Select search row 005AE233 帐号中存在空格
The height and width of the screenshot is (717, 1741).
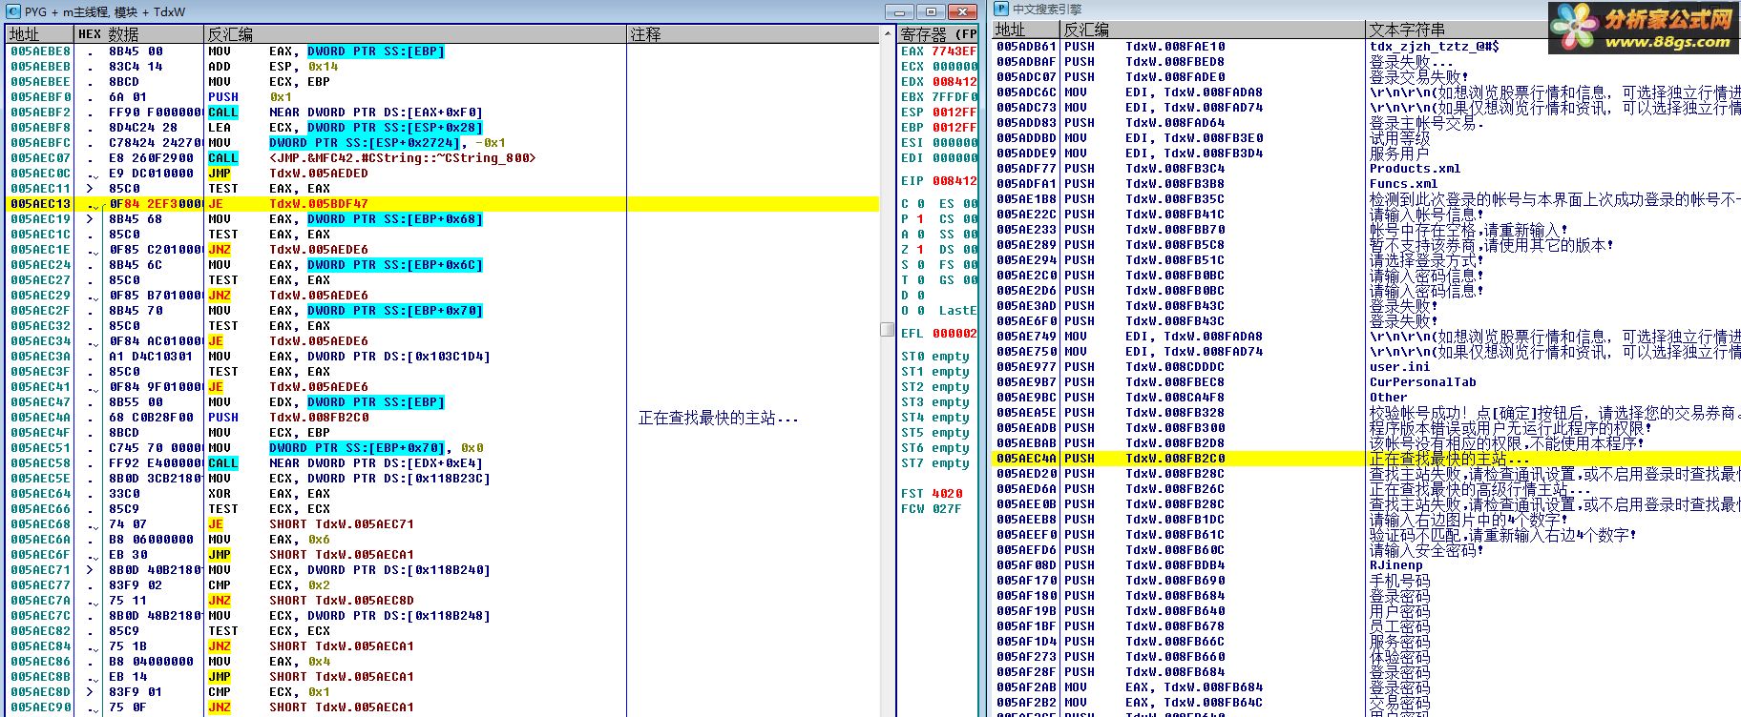pyautogui.click(x=1367, y=230)
